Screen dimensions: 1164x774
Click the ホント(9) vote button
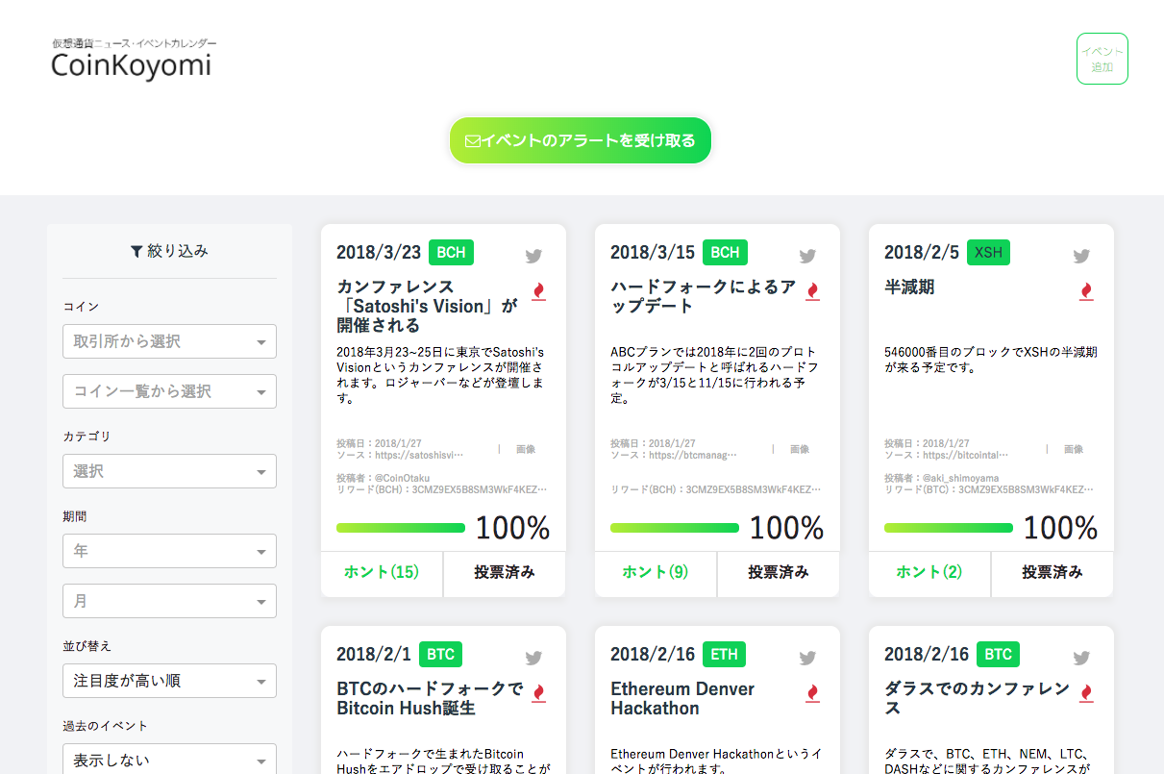[x=656, y=572]
